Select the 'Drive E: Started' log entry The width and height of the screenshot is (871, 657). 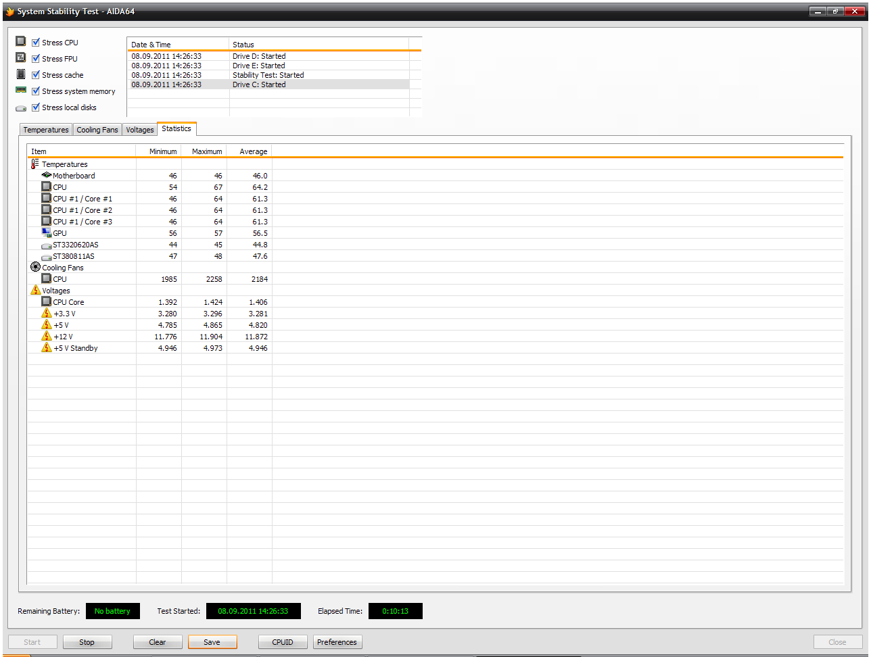[268, 66]
